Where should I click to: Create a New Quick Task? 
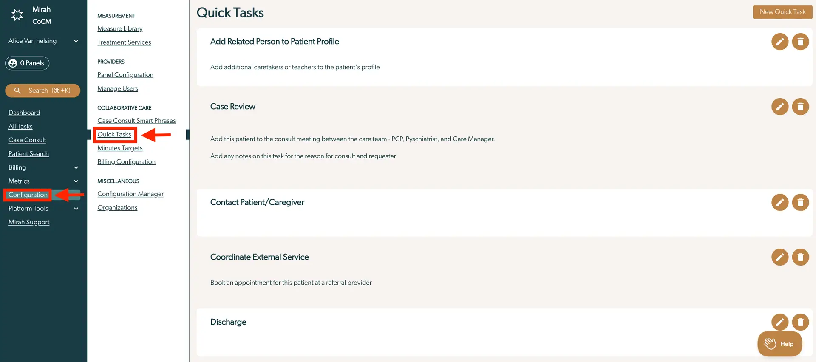tap(782, 12)
